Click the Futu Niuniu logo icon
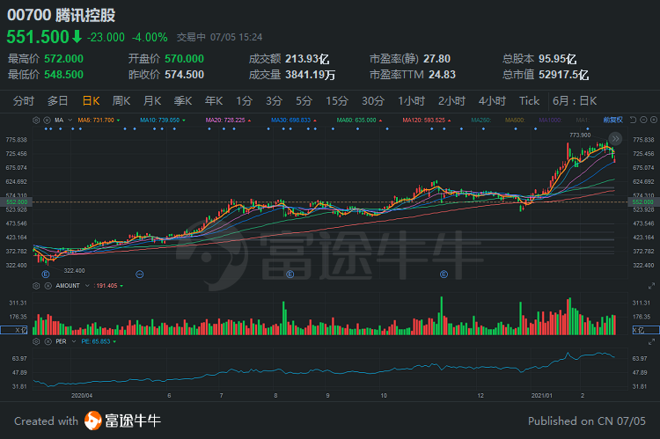Image resolution: width=660 pixels, height=439 pixels. (92, 421)
